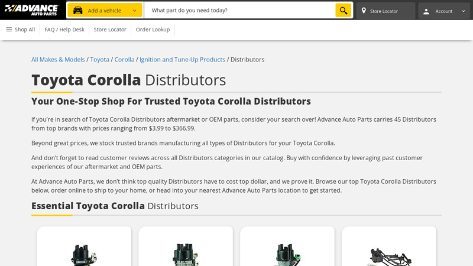473x266 pixels.
Task: Click the Store Locator map pin icon
Action: [x=364, y=11]
